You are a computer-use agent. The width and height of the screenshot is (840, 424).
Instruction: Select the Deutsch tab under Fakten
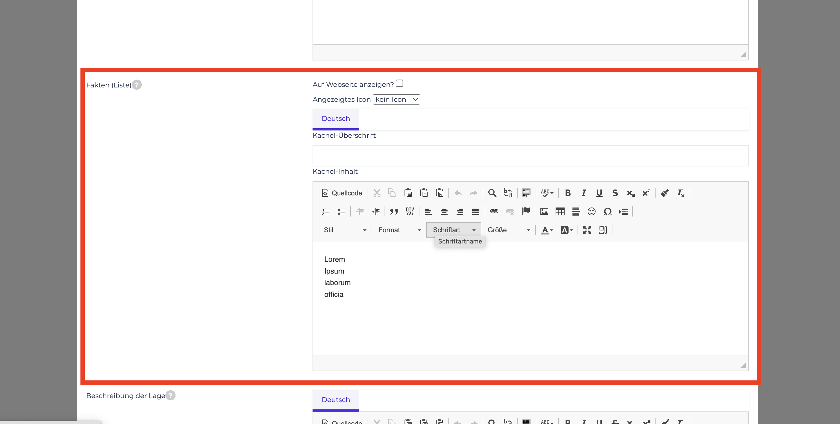tap(336, 119)
